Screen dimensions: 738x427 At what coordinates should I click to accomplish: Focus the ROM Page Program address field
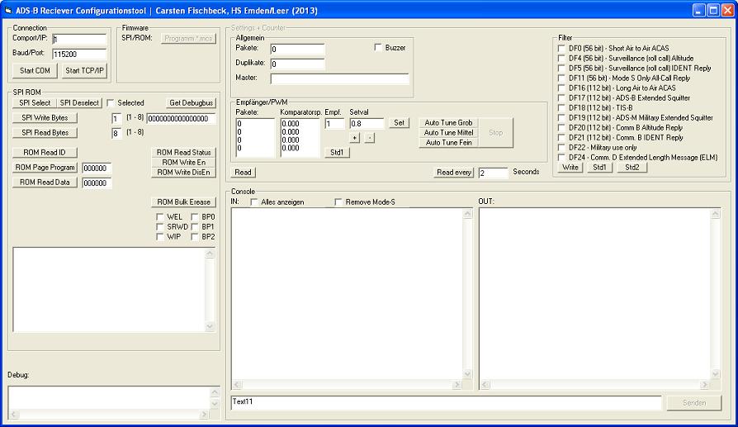[97, 168]
